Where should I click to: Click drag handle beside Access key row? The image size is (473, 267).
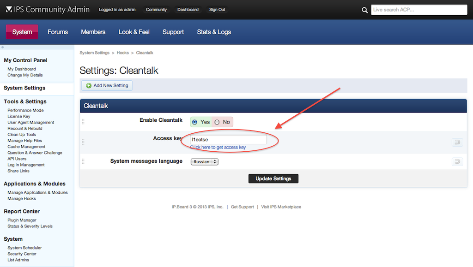click(x=83, y=142)
